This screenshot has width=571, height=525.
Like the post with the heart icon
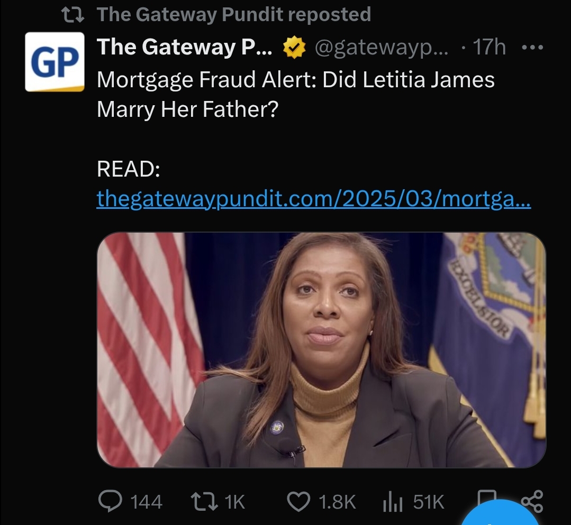click(297, 501)
